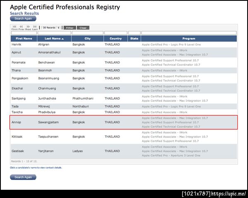Sort by Country column header
The image size is (248, 198).
coord(116,39)
